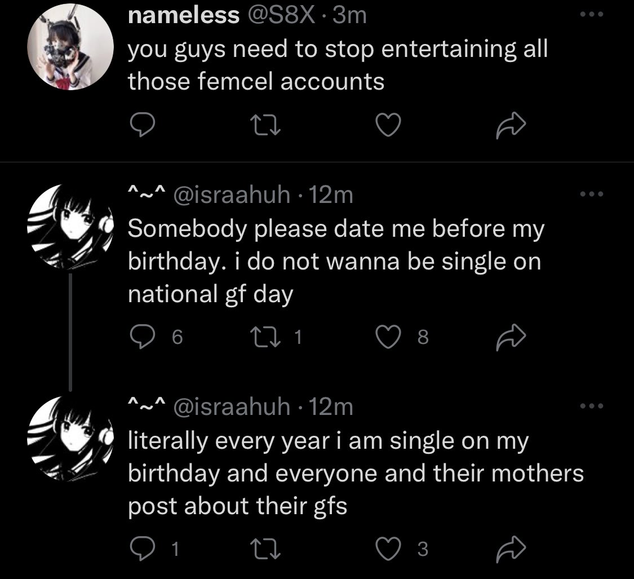Image resolution: width=634 pixels, height=579 pixels.
Task: Open the 'Somebody please date me' tweet text
Action: pyautogui.click(x=335, y=262)
